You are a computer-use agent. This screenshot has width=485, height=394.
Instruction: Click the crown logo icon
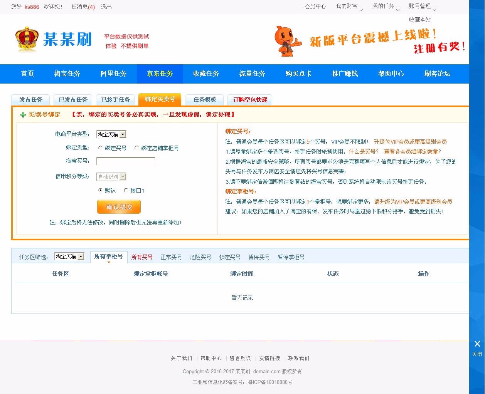[27, 39]
